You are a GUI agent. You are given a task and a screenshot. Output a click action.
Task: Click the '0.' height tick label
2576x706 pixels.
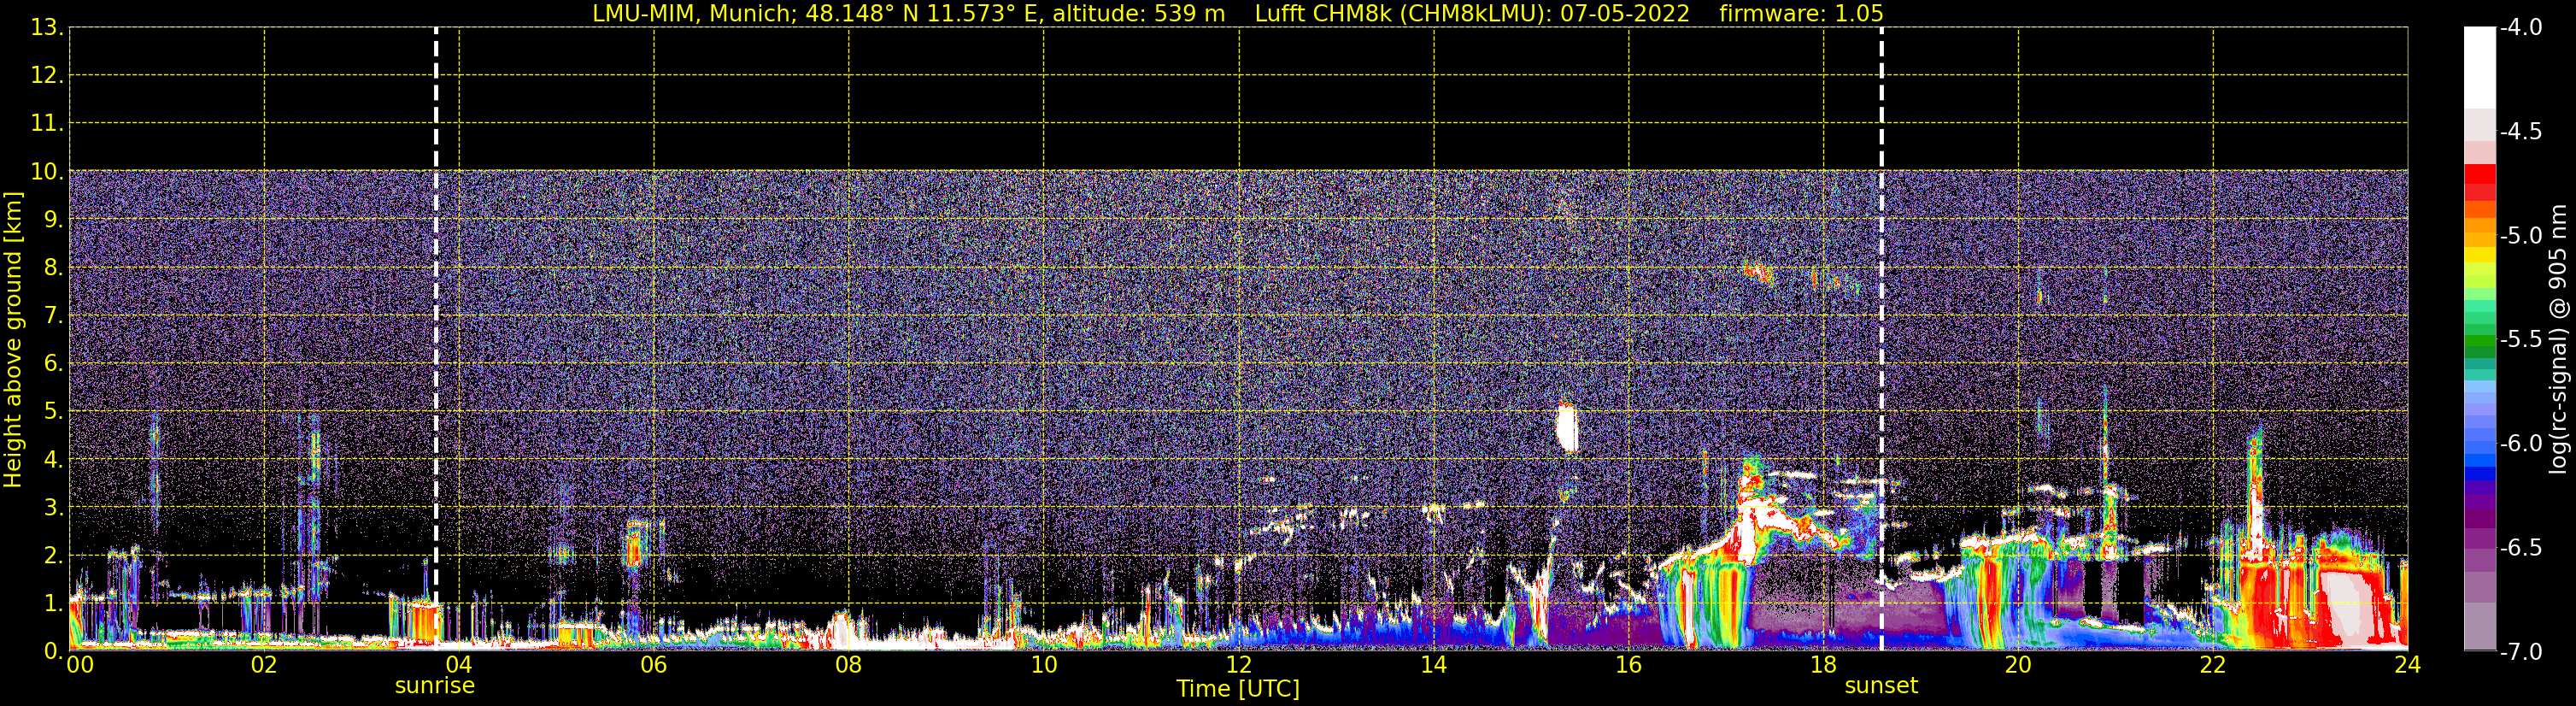53,651
